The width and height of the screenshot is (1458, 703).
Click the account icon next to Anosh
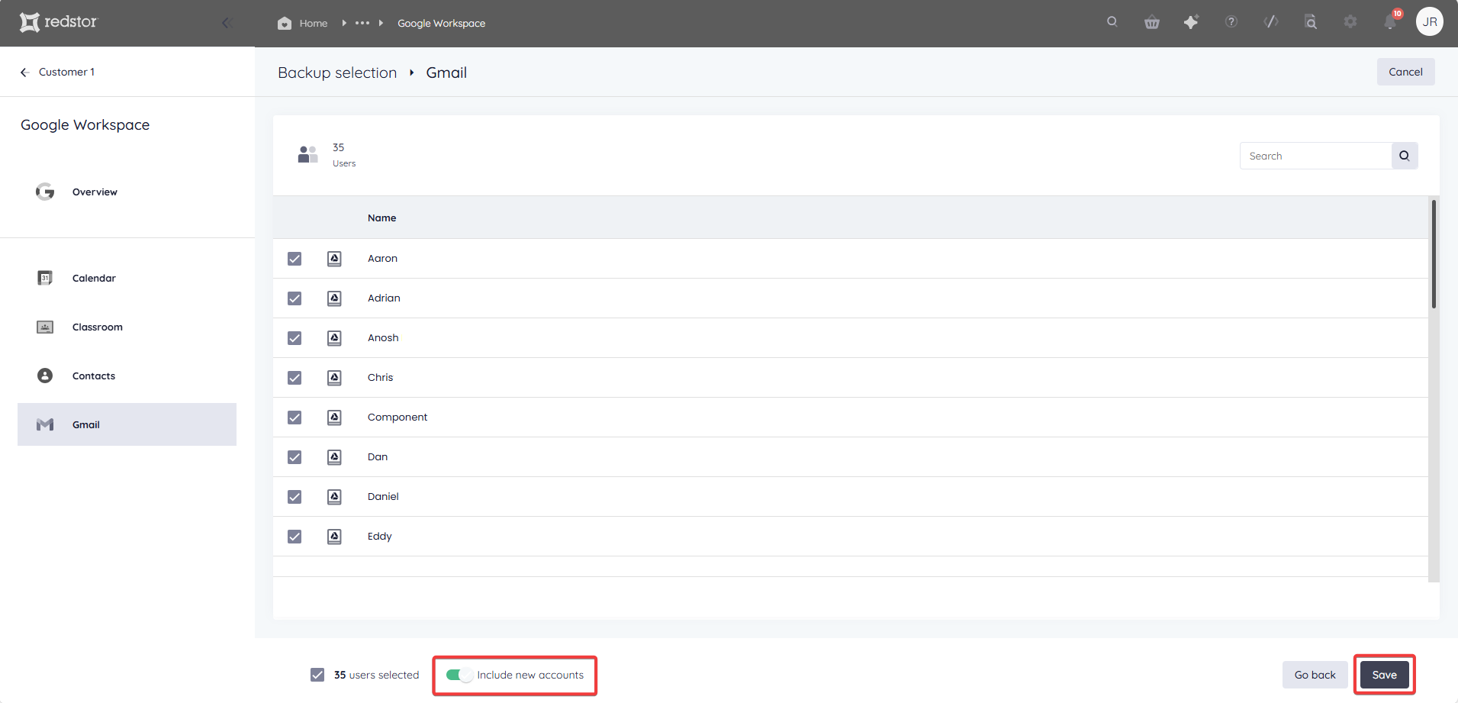click(x=334, y=338)
